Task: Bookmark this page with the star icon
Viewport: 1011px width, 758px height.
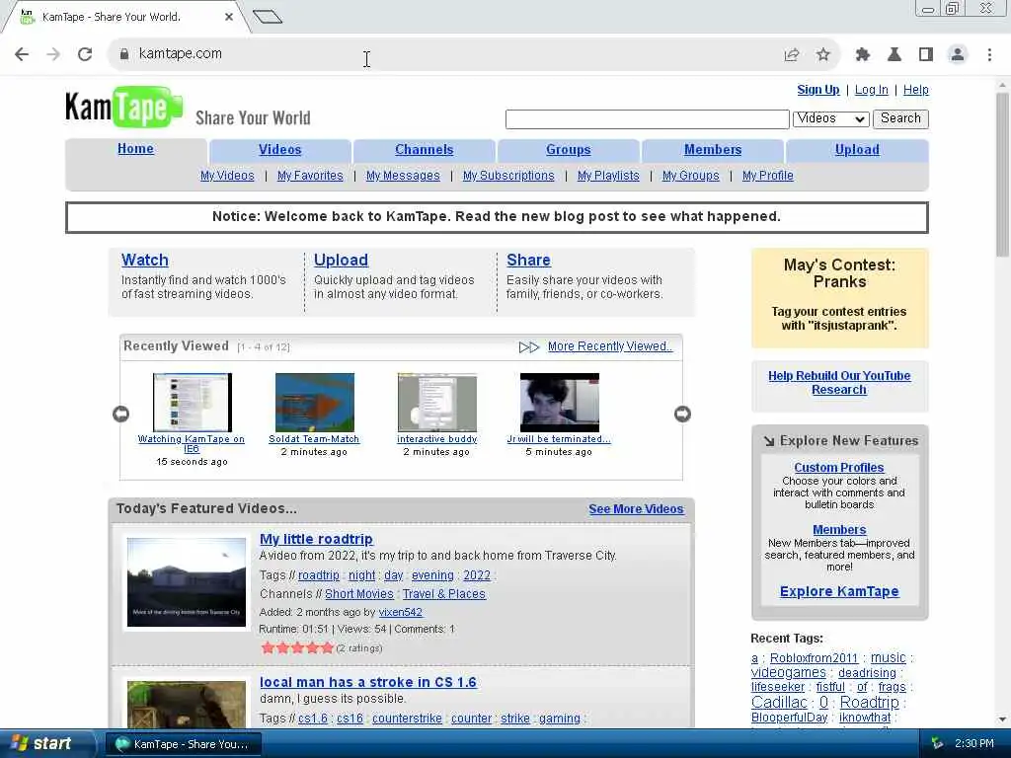Action: 823,55
